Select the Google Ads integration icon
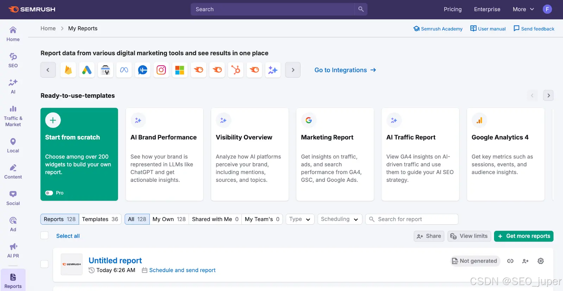 87,70
